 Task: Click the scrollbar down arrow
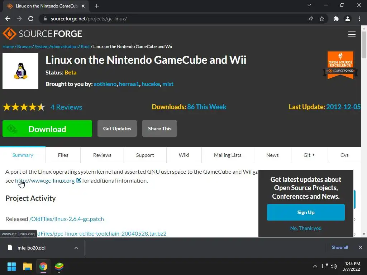click(x=364, y=234)
